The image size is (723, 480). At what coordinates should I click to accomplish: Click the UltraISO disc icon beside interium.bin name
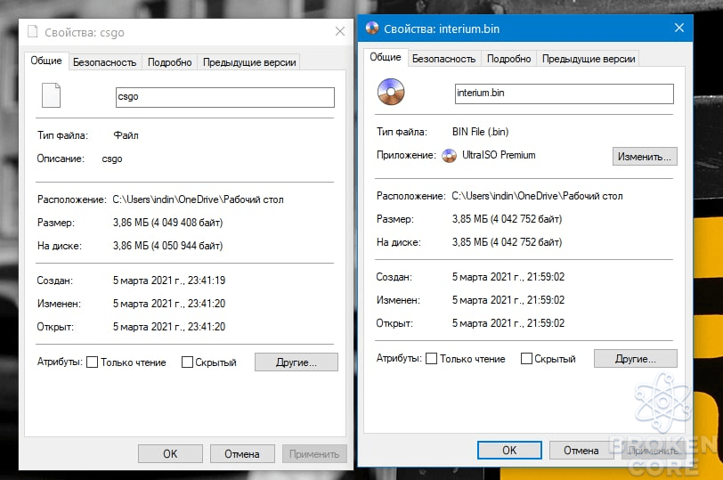(x=391, y=92)
